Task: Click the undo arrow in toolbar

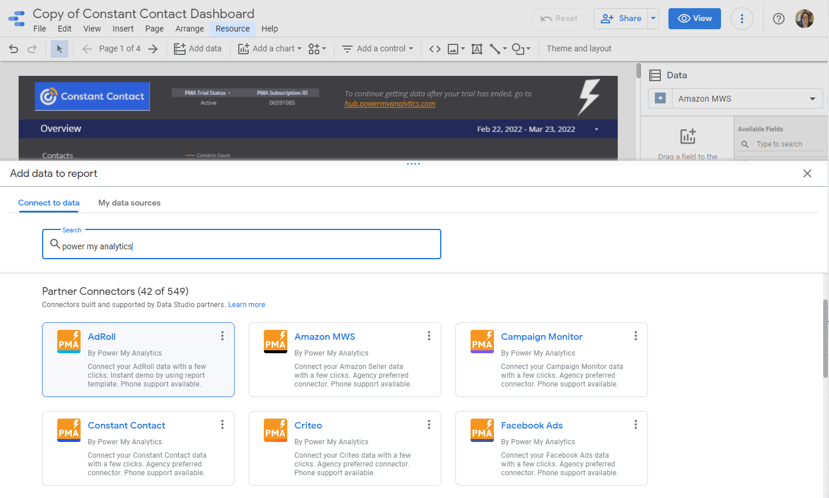Action: coord(13,49)
